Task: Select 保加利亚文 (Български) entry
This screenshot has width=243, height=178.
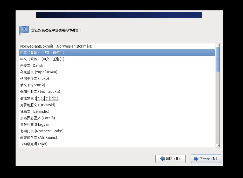Action: (117, 92)
